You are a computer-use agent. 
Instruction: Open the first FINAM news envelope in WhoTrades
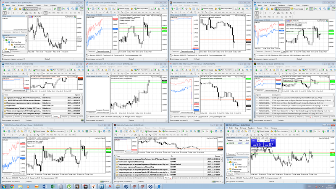tap(117, 159)
